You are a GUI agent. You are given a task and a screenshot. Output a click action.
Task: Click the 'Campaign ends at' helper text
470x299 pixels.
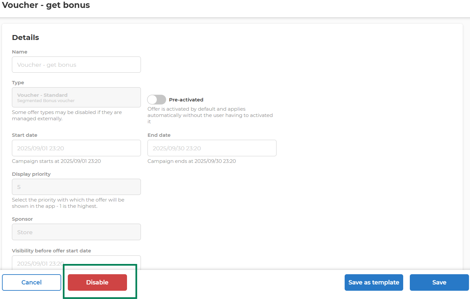click(192, 161)
